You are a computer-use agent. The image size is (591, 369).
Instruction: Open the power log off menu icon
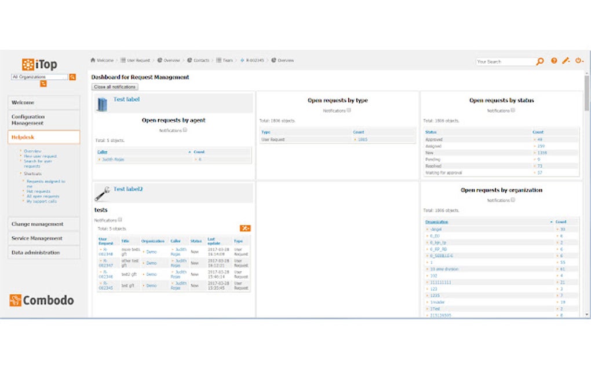579,61
